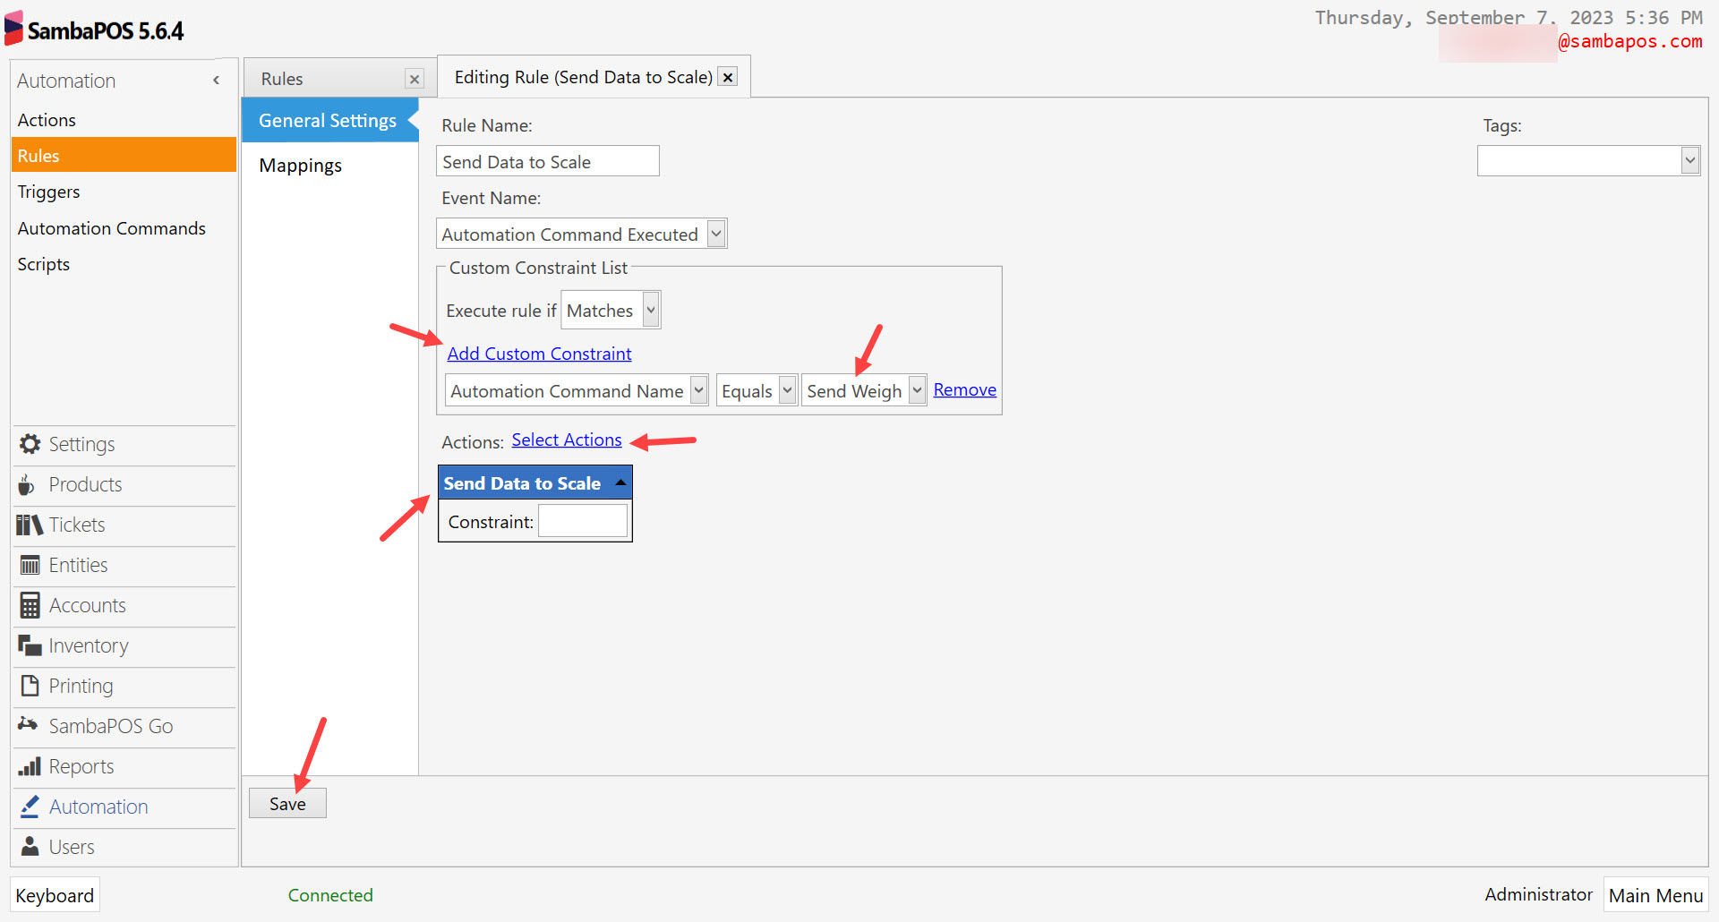Open the Tickets section
Screen dimensions: 1719x922
point(77,525)
